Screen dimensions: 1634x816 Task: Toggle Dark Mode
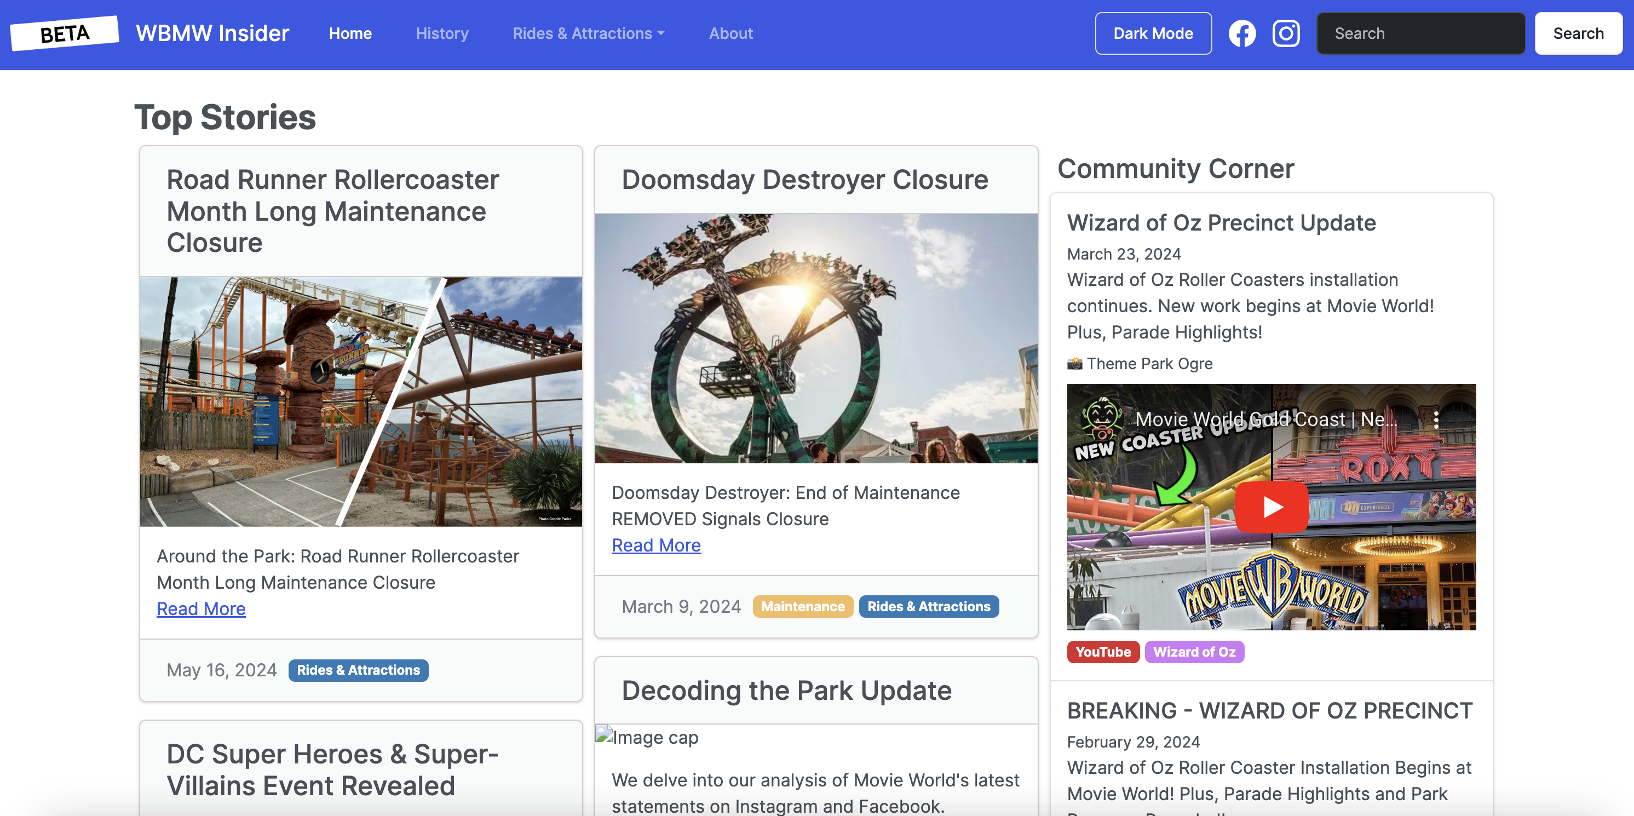[1153, 33]
